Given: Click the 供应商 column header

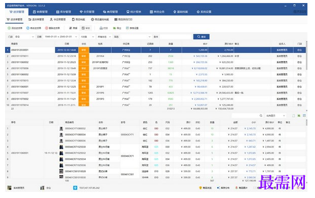Looking at the screenshot, I should coord(126,44).
